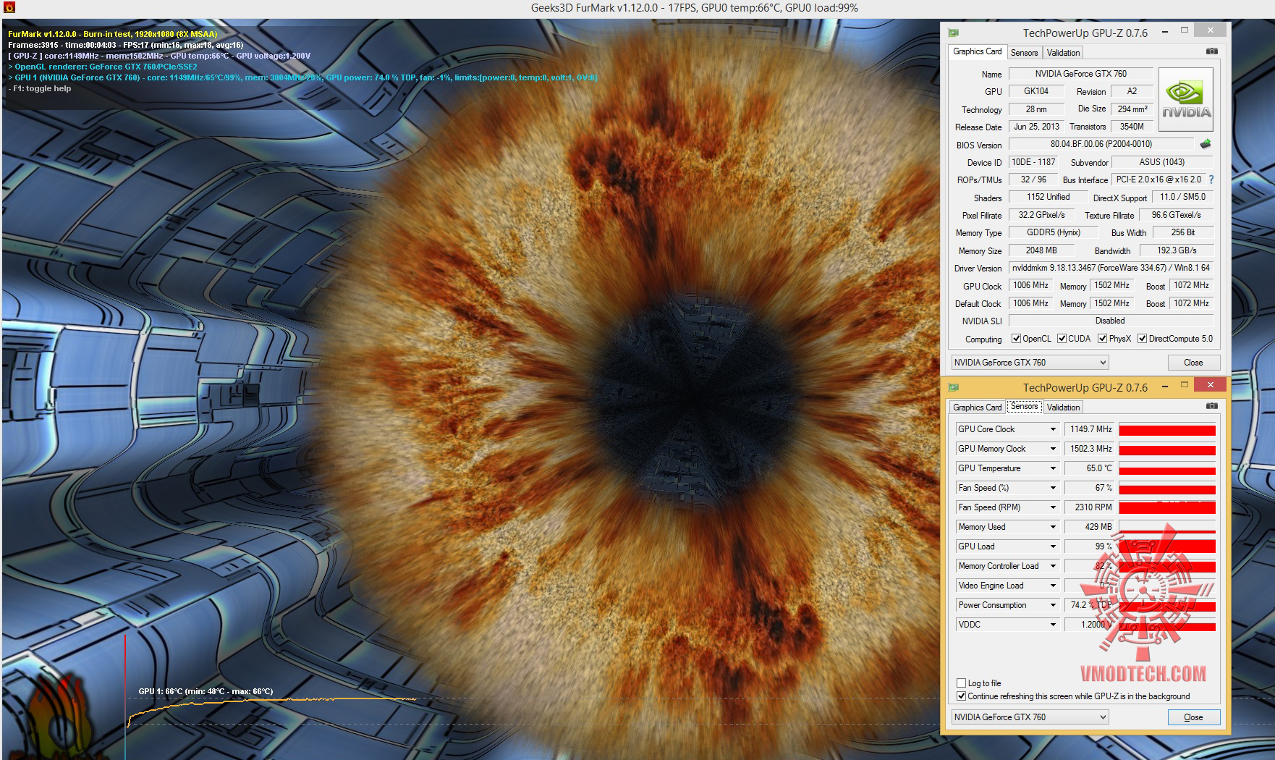Image resolution: width=1275 pixels, height=760 pixels.
Task: Open the Video Engine Load sensor dropdown
Action: (x=1053, y=586)
